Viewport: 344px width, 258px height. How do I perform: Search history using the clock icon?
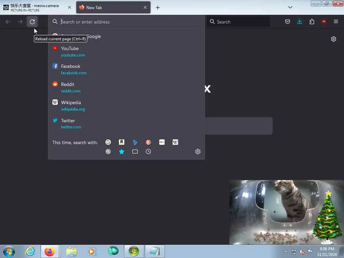[148, 152]
